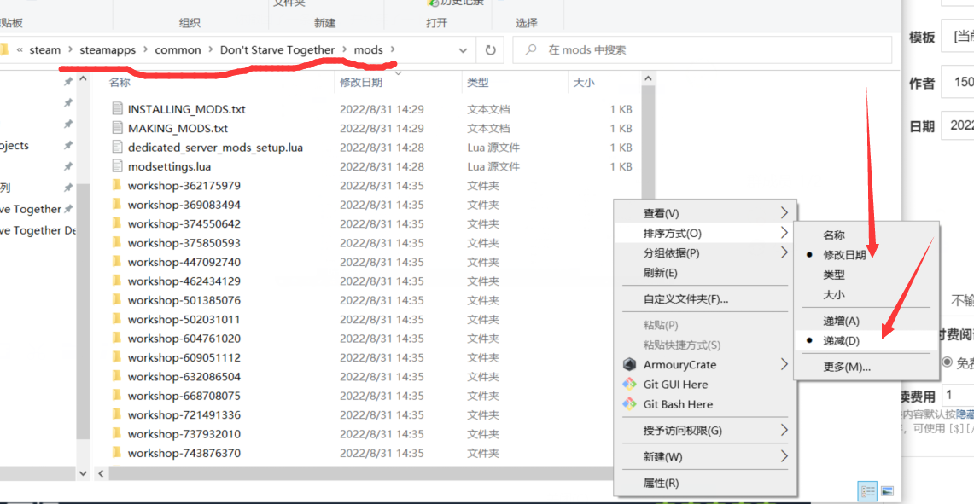Choose 更多(M)... in the sort submenu
The width and height of the screenshot is (974, 504).
(x=866, y=367)
